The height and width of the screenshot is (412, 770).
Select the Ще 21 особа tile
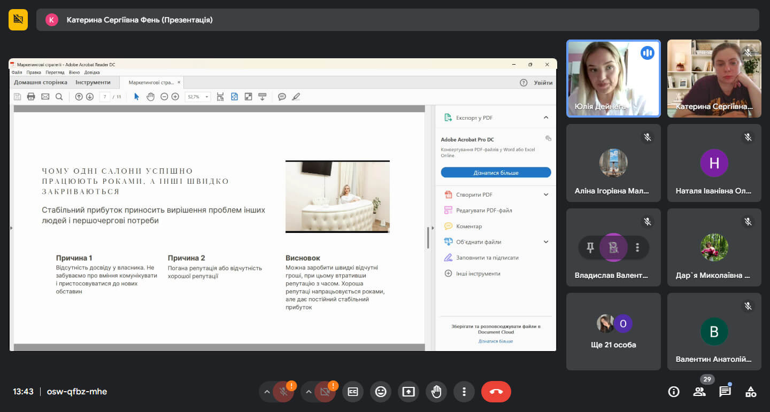pos(613,331)
